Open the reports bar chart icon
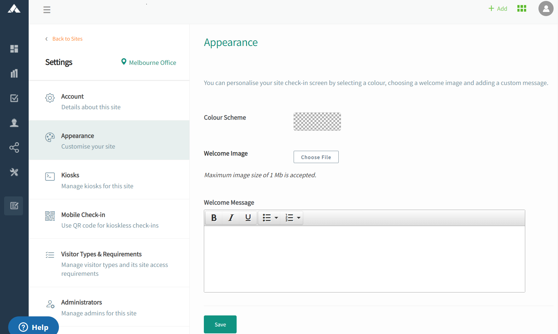 (x=14, y=73)
